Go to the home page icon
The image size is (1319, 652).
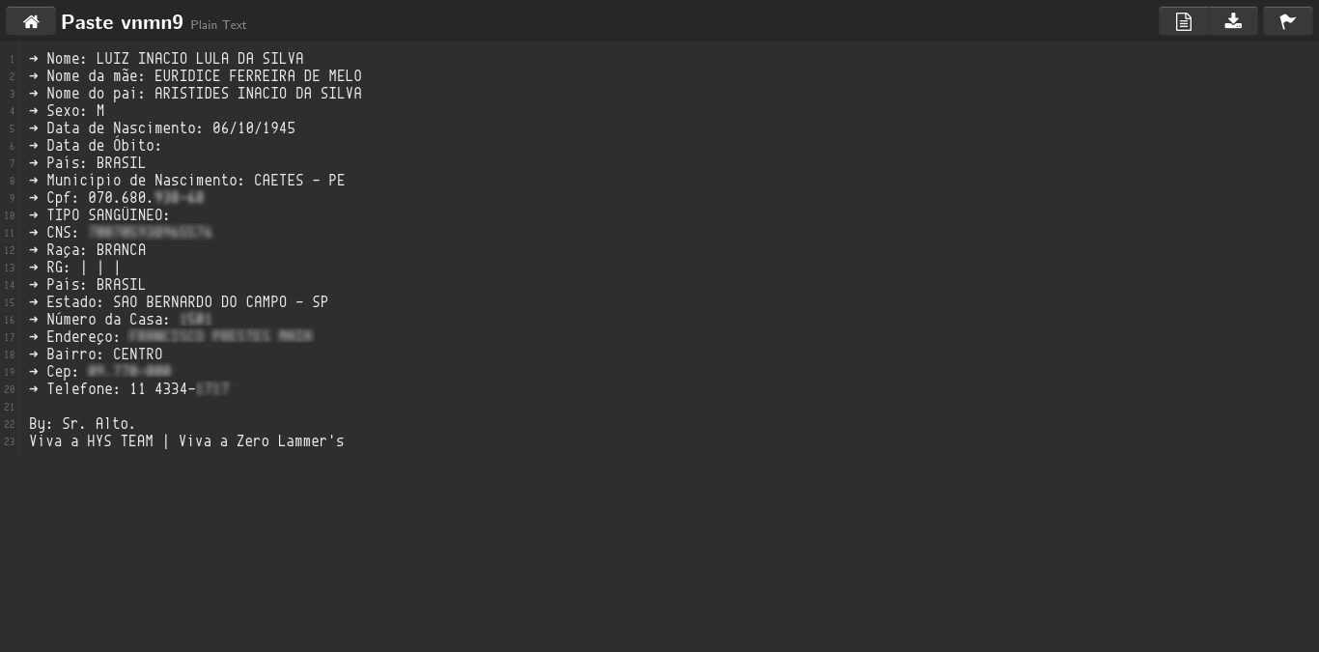pos(31,21)
